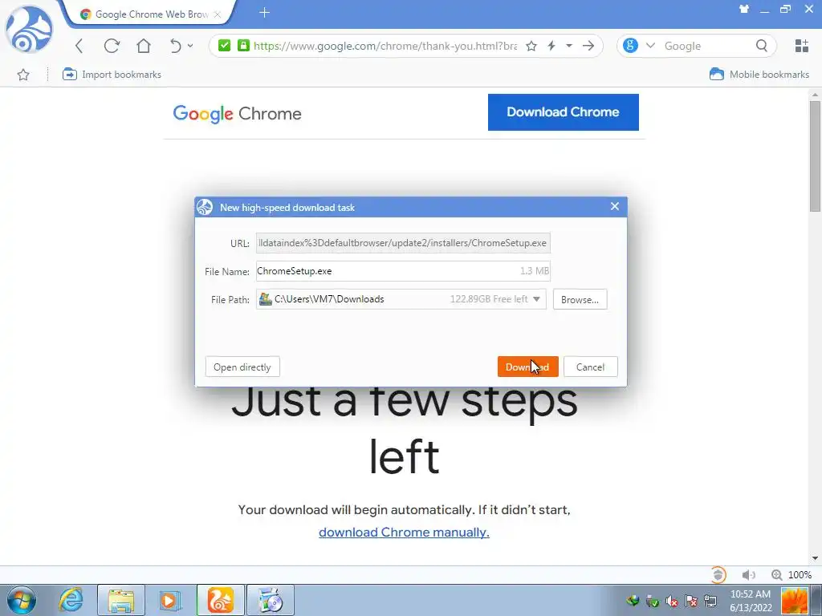Click download Chrome manually link

tap(404, 533)
